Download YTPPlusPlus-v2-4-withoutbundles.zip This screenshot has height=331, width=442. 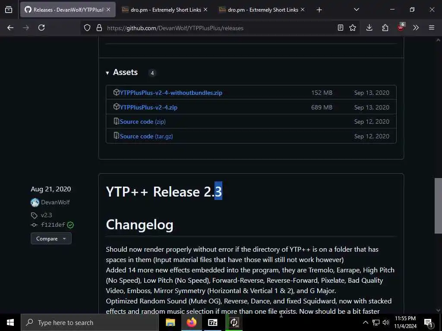click(x=171, y=93)
